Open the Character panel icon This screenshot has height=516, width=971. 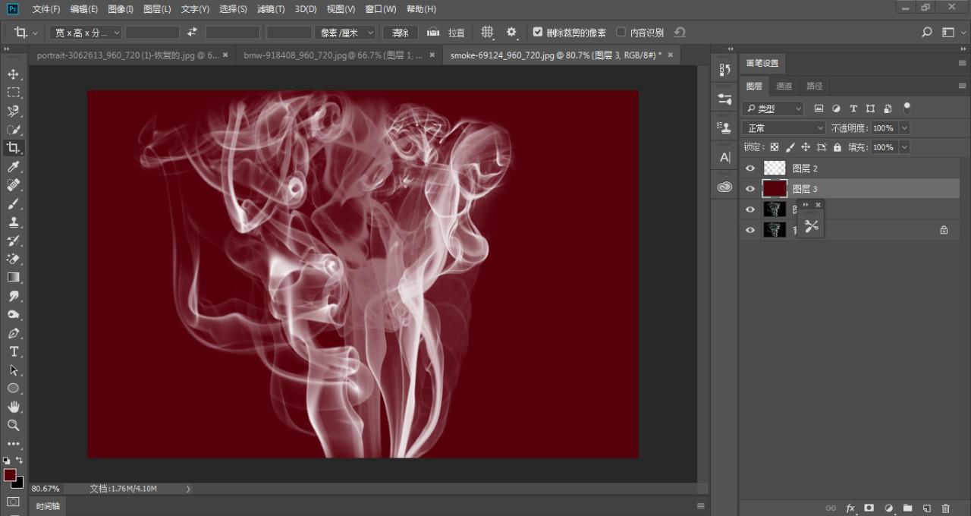724,157
